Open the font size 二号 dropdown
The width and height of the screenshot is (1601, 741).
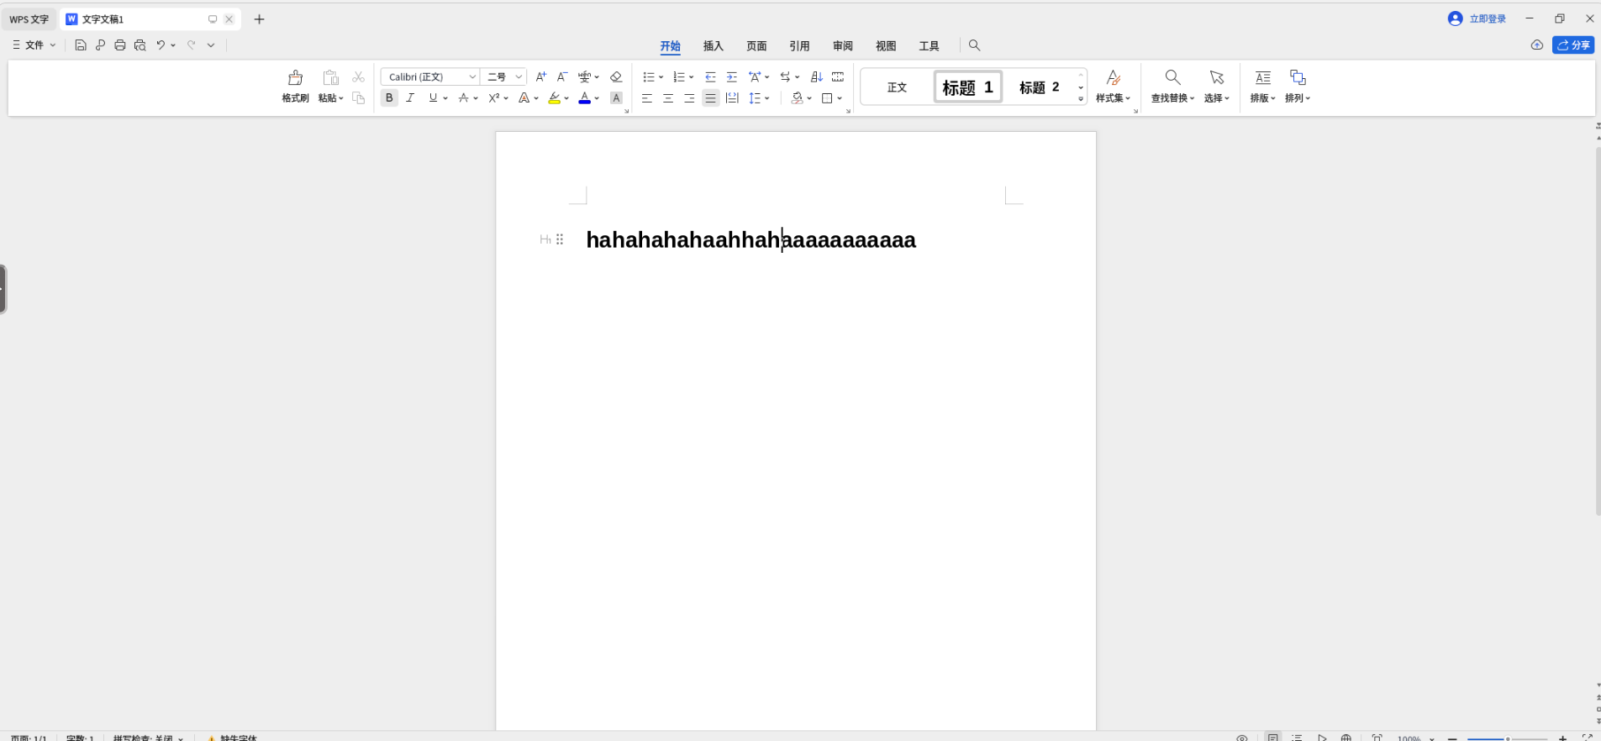[x=519, y=77]
